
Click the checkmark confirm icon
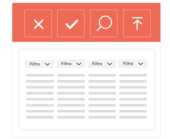click(x=71, y=24)
